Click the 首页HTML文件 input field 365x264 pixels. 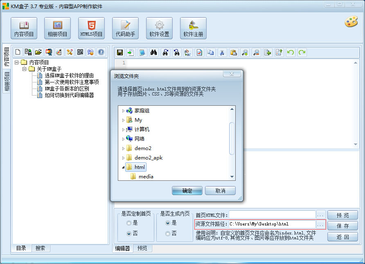pos(272,215)
